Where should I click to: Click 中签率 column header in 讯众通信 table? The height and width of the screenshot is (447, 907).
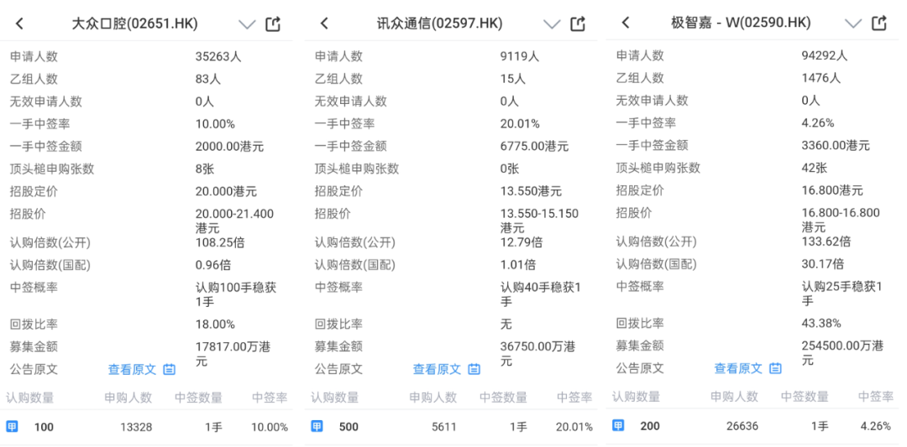tap(574, 398)
